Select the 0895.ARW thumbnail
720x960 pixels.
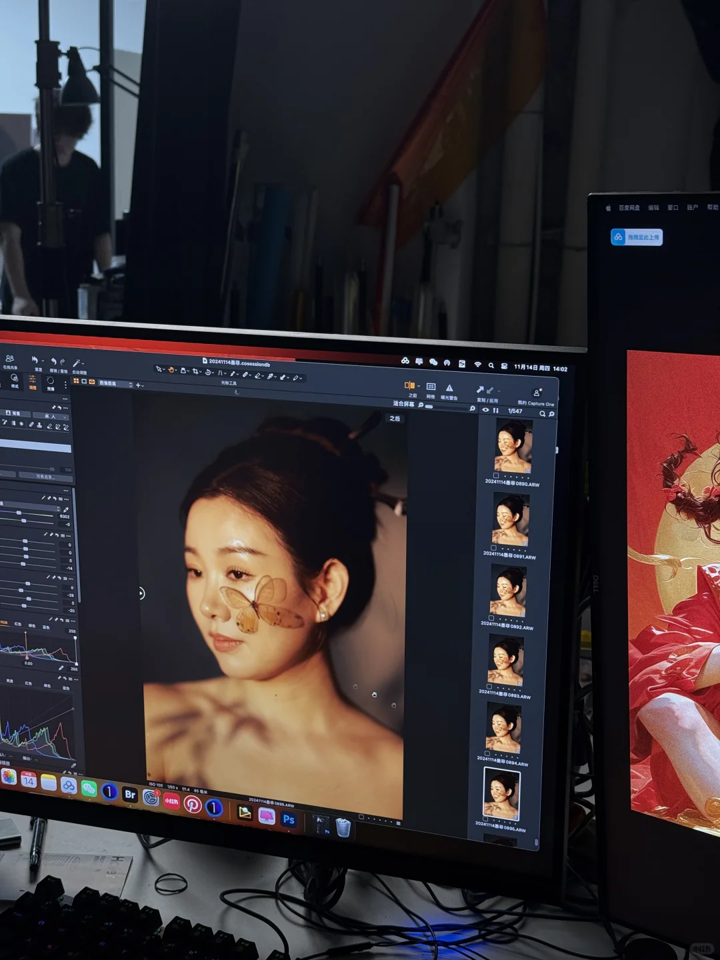tap(501, 794)
